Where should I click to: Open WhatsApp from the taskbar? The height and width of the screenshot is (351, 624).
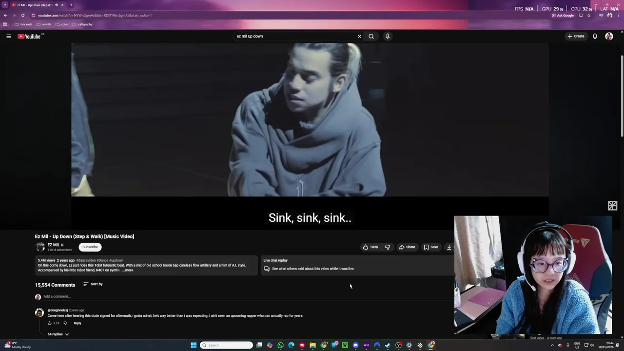pyautogui.click(x=280, y=345)
